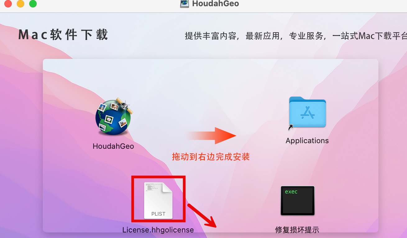Click the red 拖动到右边完成安装 instruction text
407x238 pixels.
(x=211, y=156)
